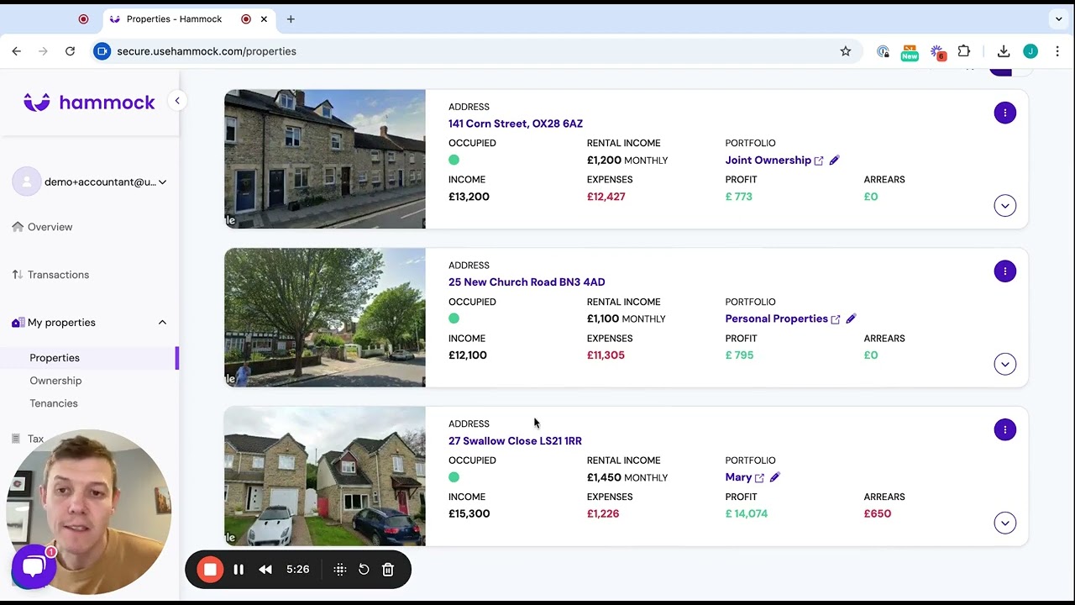Collapse the sidebar with arrow button
The height and width of the screenshot is (605, 1075).
(x=177, y=101)
